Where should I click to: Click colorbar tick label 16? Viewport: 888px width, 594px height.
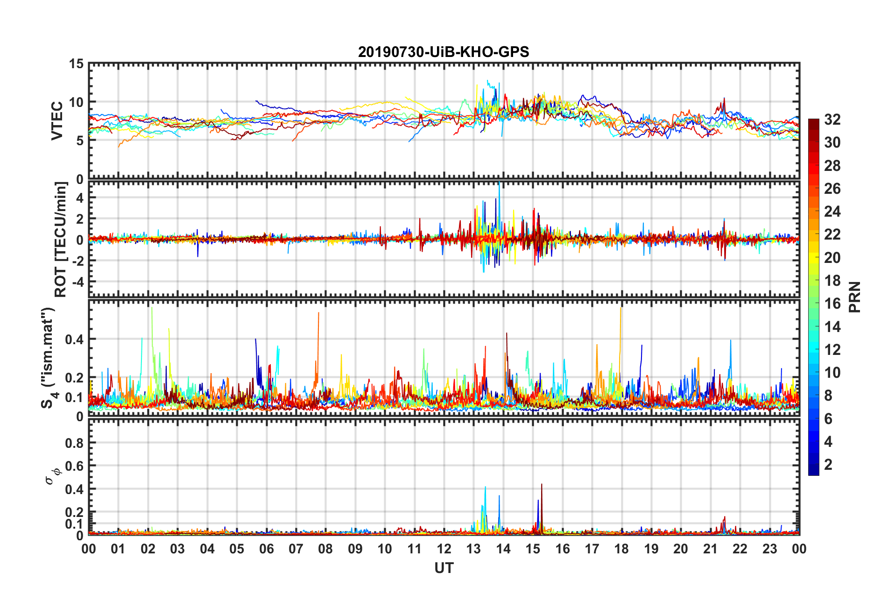tap(832, 304)
